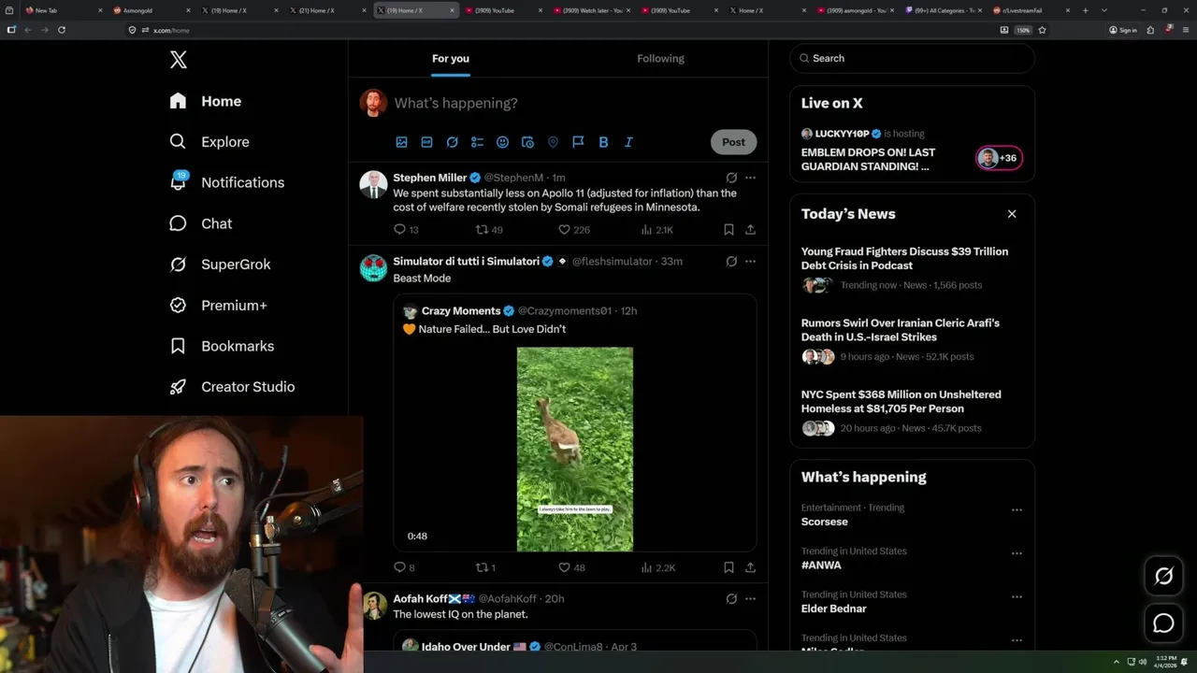Like the Beast Mode post
Screen dimensions: 1197x673
click(571, 567)
